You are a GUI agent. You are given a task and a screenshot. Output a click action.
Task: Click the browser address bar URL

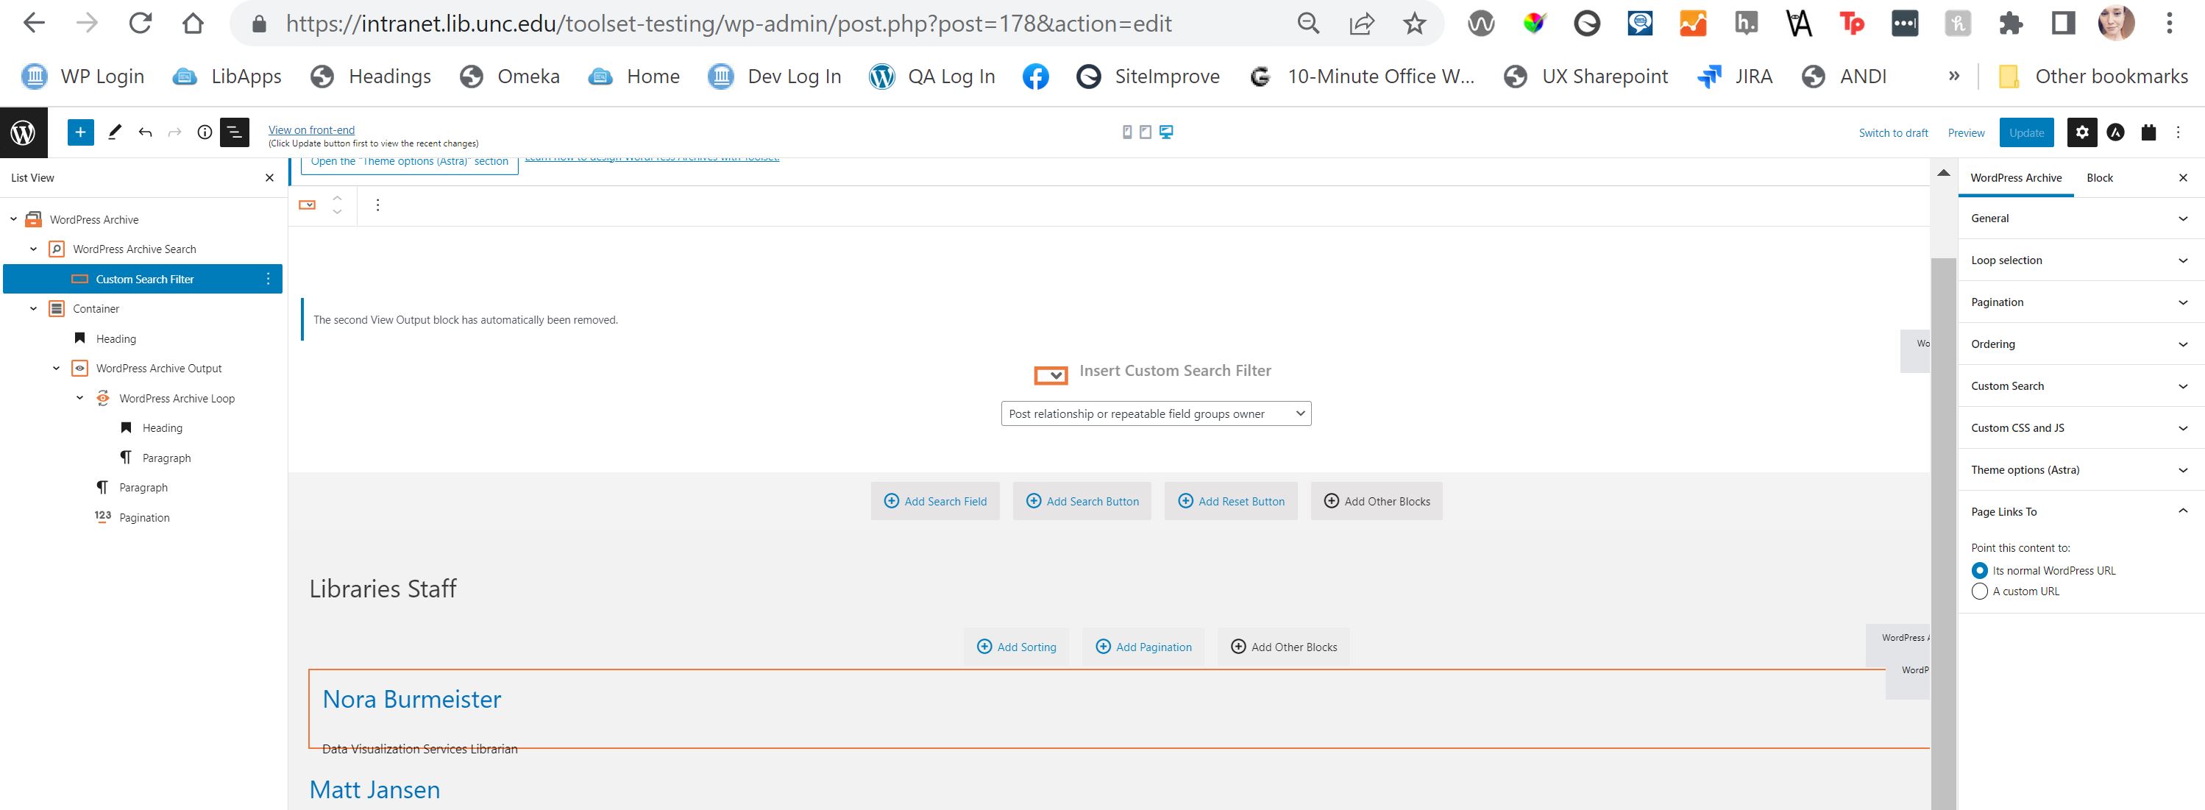tap(728, 23)
